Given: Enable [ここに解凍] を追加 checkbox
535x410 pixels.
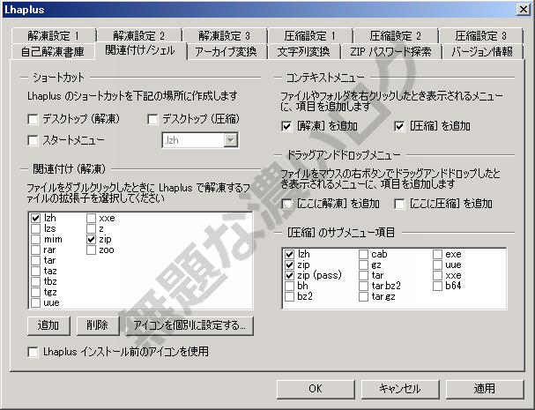Looking at the screenshot, I should tap(287, 205).
